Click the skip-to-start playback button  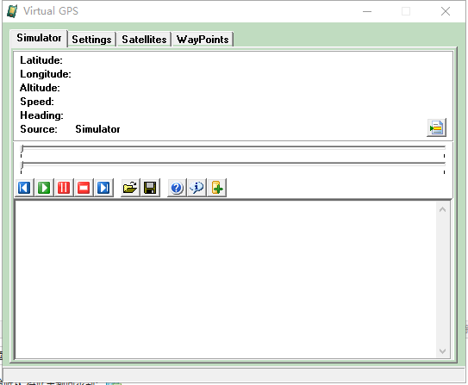[24, 188]
